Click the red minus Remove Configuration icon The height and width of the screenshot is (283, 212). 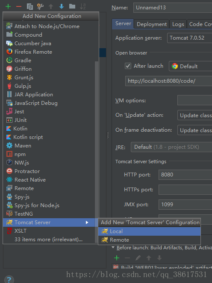coord(19,7)
